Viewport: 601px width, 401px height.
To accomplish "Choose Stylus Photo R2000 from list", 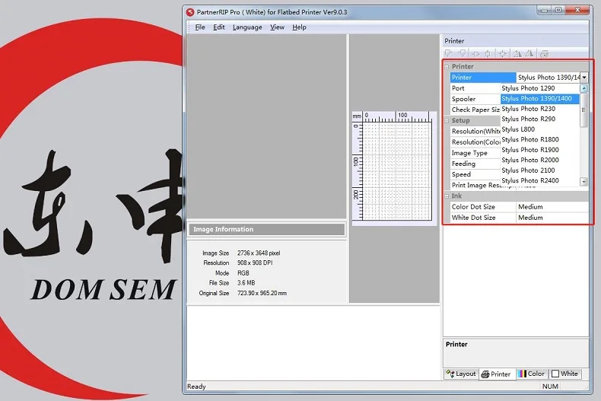I will point(539,161).
